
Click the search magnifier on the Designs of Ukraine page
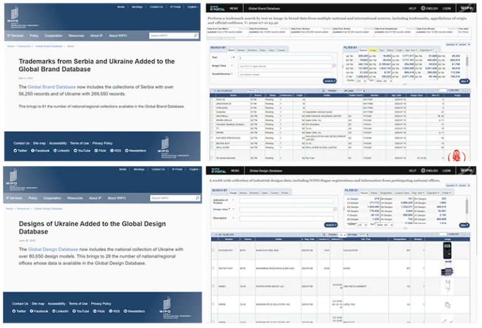197,198
